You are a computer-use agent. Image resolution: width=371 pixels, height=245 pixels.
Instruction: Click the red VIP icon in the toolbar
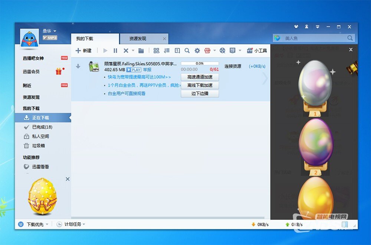[207, 51]
